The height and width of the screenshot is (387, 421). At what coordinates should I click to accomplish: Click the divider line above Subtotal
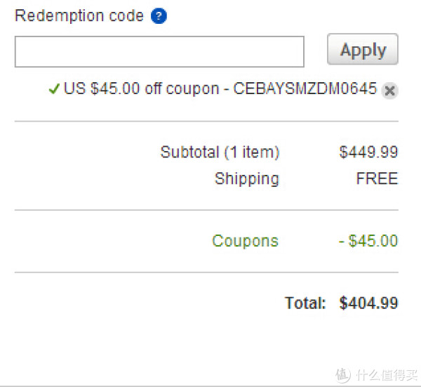(206, 122)
